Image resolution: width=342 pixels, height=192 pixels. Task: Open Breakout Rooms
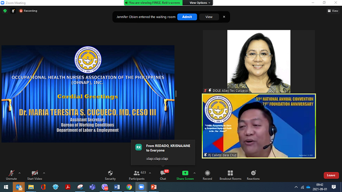click(x=230, y=175)
